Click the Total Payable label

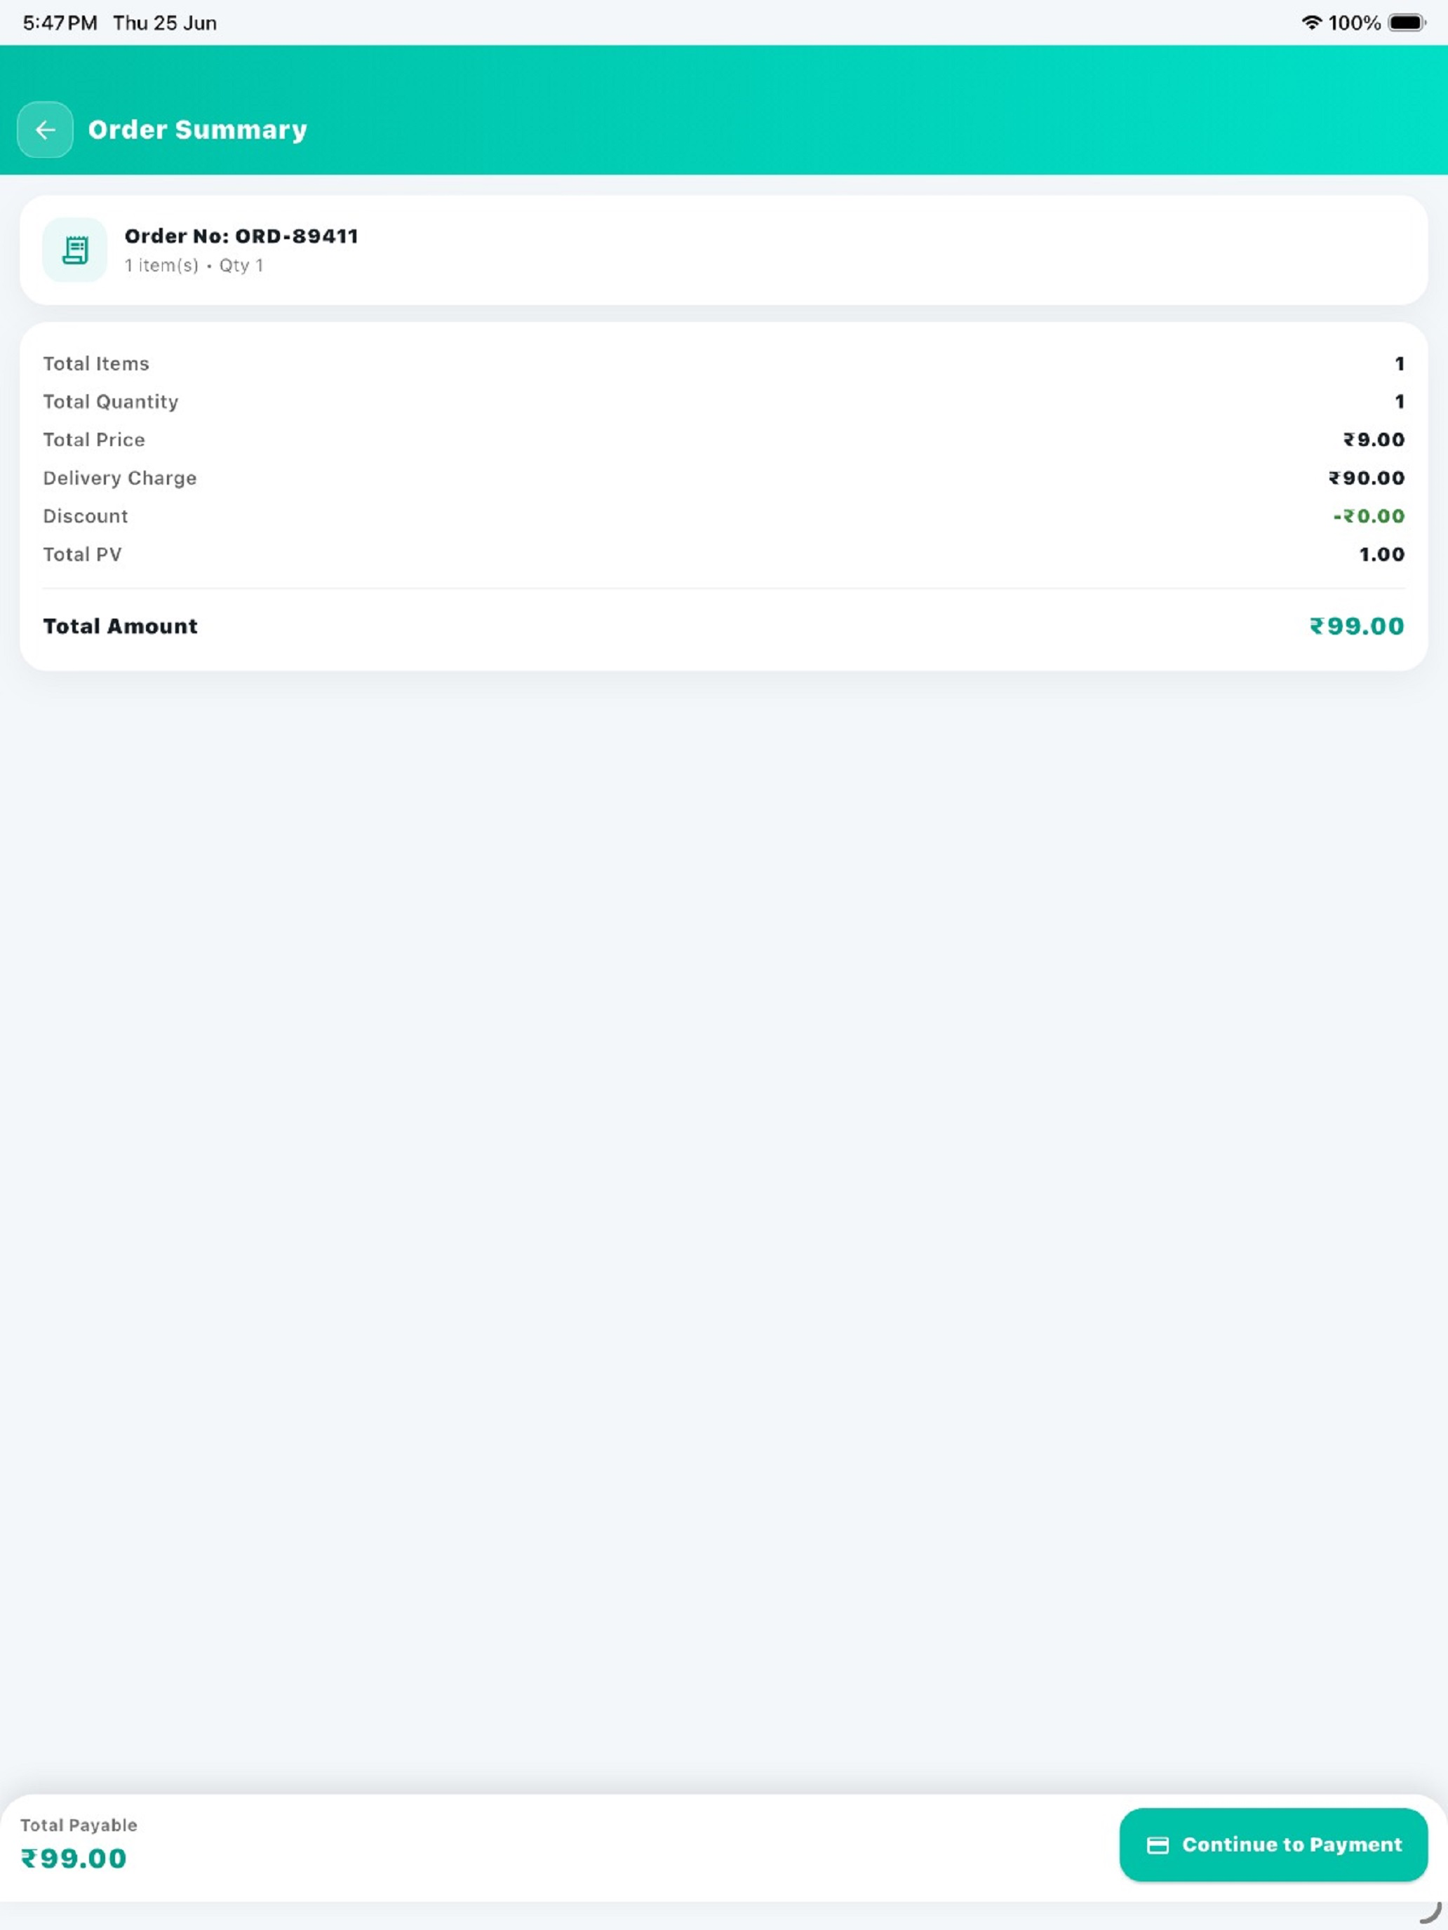79,1824
